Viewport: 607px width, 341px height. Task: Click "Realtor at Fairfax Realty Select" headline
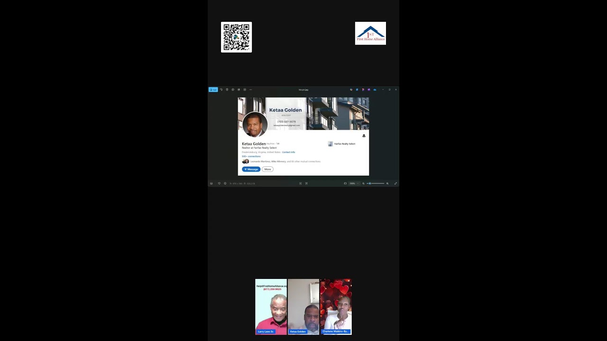[x=259, y=148]
